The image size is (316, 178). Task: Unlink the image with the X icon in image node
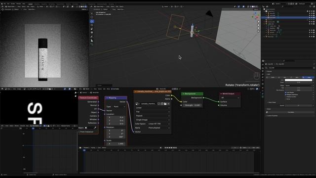168,104
